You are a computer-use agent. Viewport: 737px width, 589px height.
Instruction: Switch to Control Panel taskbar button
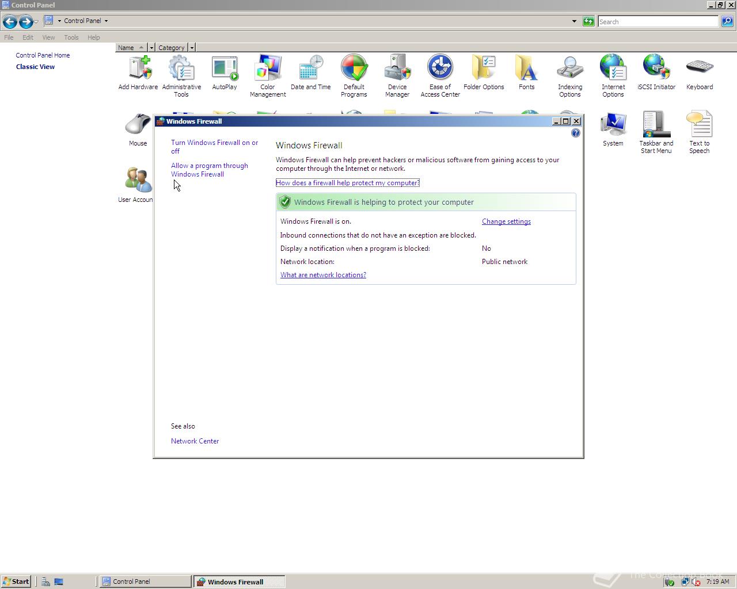[x=146, y=582]
